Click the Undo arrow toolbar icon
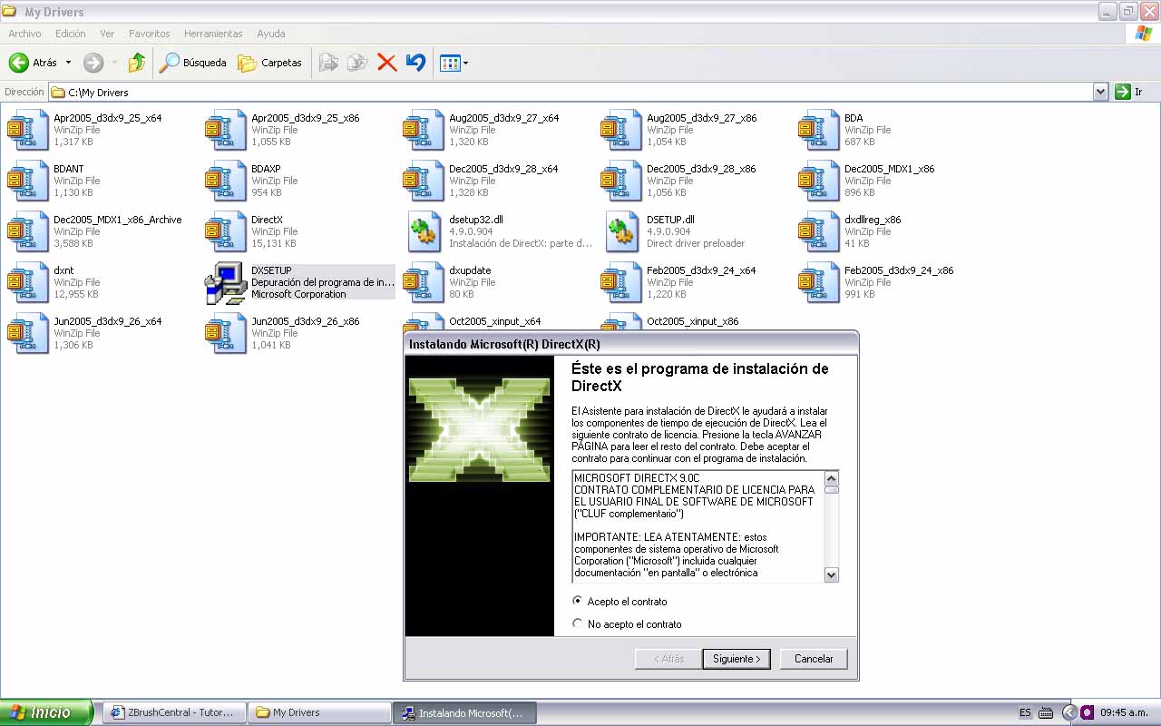The image size is (1161, 726). 415,63
